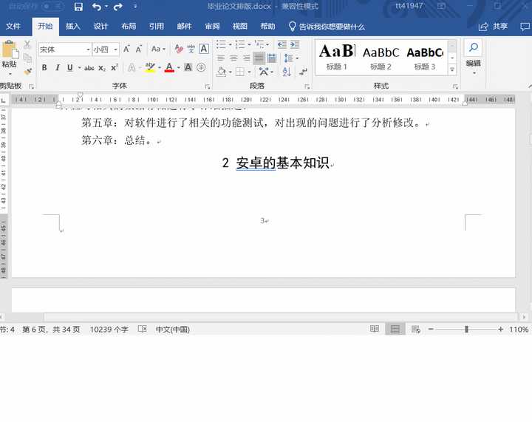This screenshot has width=532, height=422.
Task: Center align the text
Action: [233, 58]
